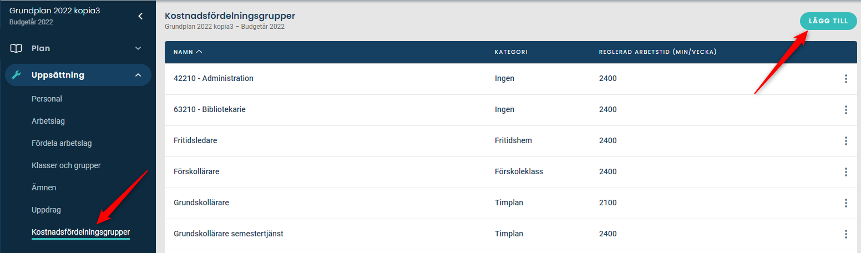
Task: Open Arbetslag in the sidebar
Action: click(48, 121)
